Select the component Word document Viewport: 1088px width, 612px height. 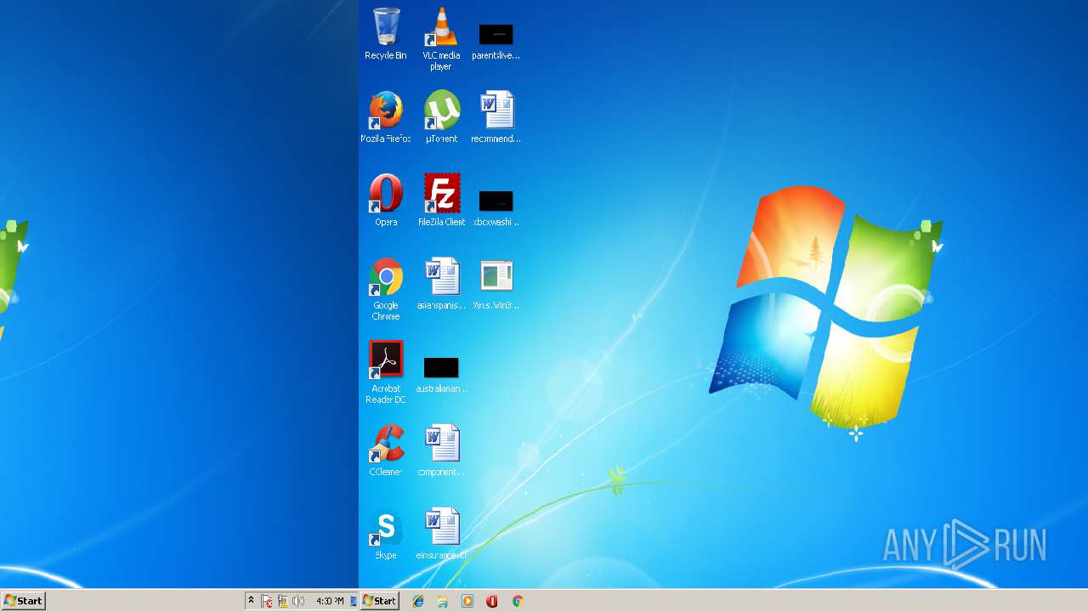pyautogui.click(x=441, y=450)
